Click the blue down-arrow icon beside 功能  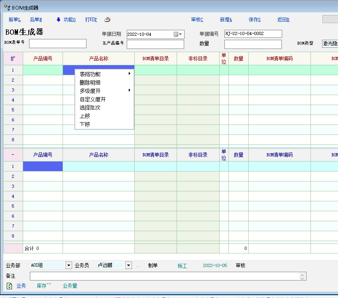58,19
